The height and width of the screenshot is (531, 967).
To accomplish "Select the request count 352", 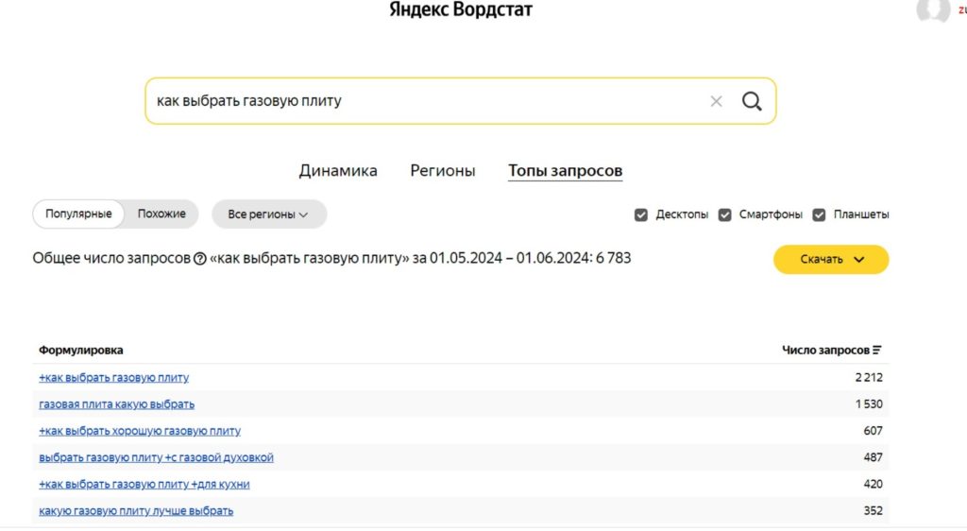I will coord(874,510).
